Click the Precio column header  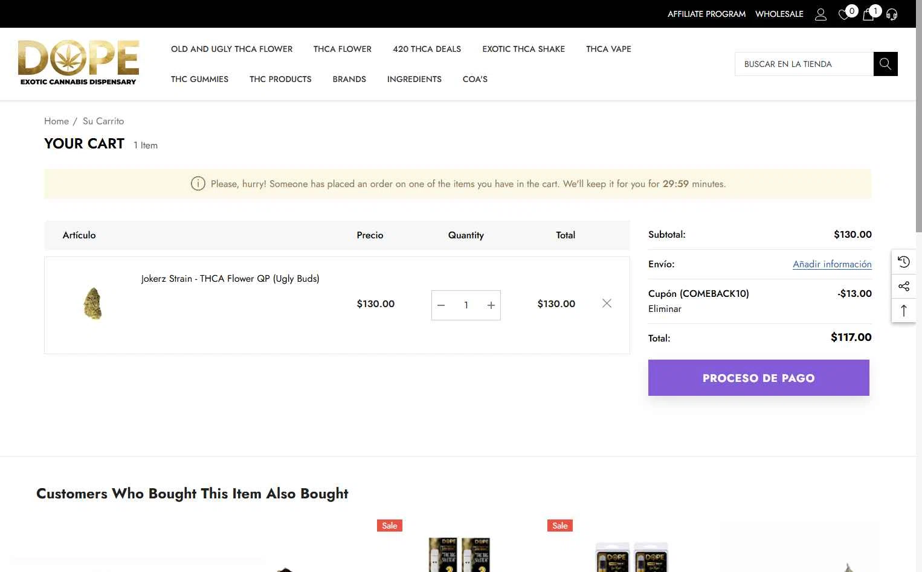point(370,235)
